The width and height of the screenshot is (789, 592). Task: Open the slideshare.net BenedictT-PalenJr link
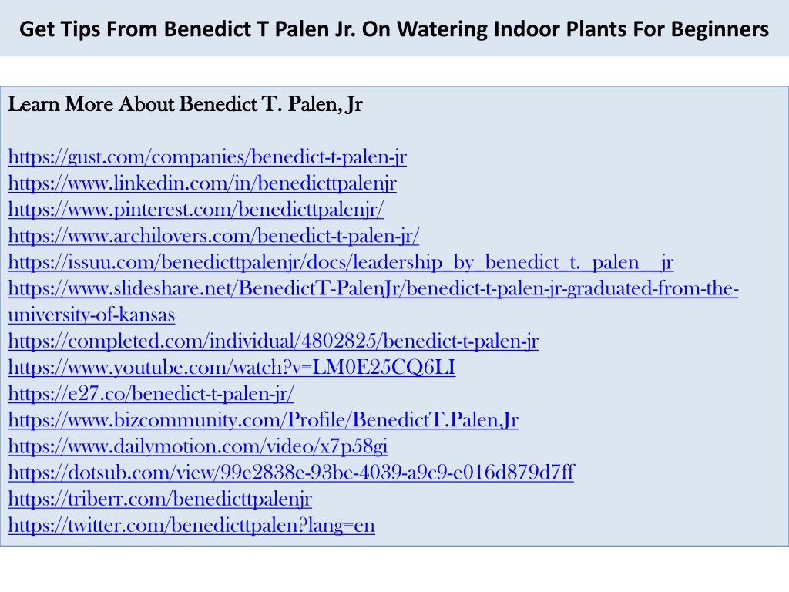point(374,288)
